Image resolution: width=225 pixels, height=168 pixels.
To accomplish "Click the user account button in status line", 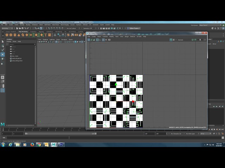I will (x=134, y=28).
